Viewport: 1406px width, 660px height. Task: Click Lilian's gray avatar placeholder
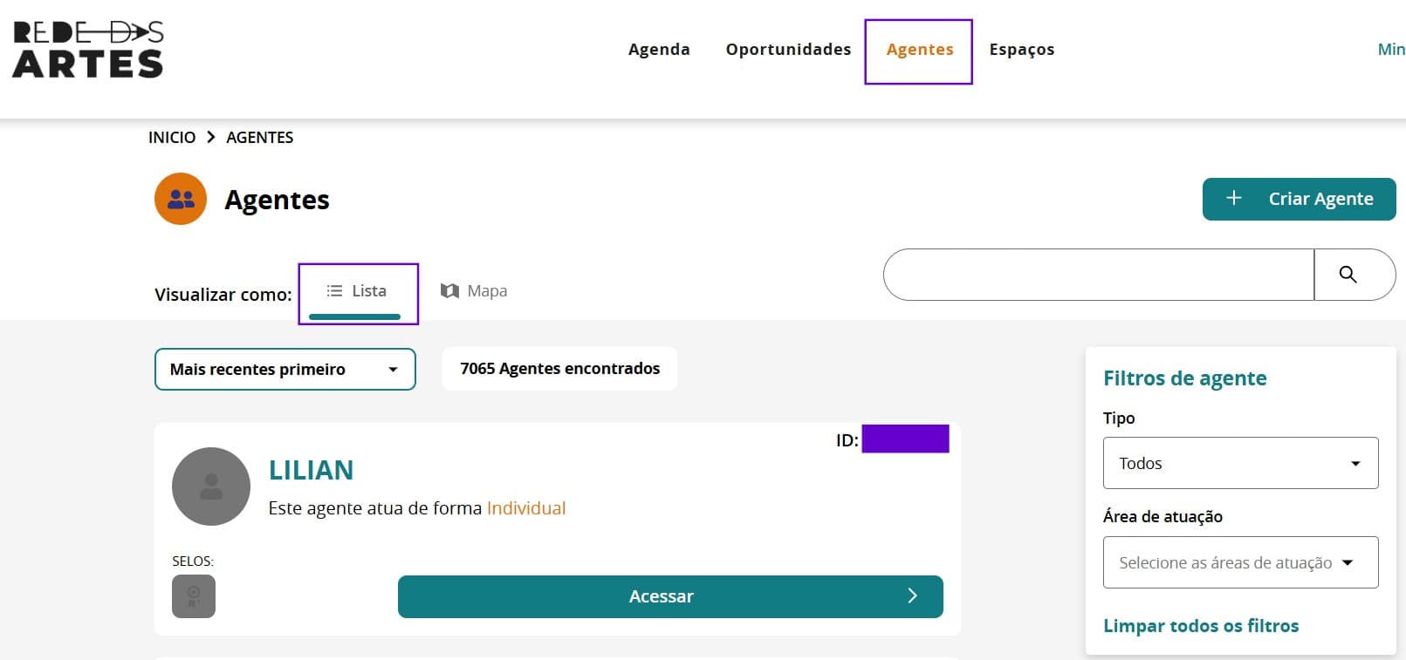pyautogui.click(x=211, y=486)
